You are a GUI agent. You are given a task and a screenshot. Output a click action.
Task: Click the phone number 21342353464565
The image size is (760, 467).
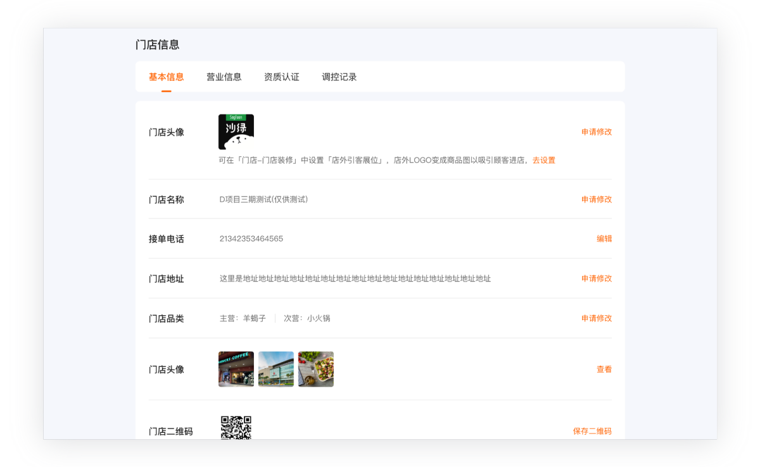pyautogui.click(x=251, y=239)
